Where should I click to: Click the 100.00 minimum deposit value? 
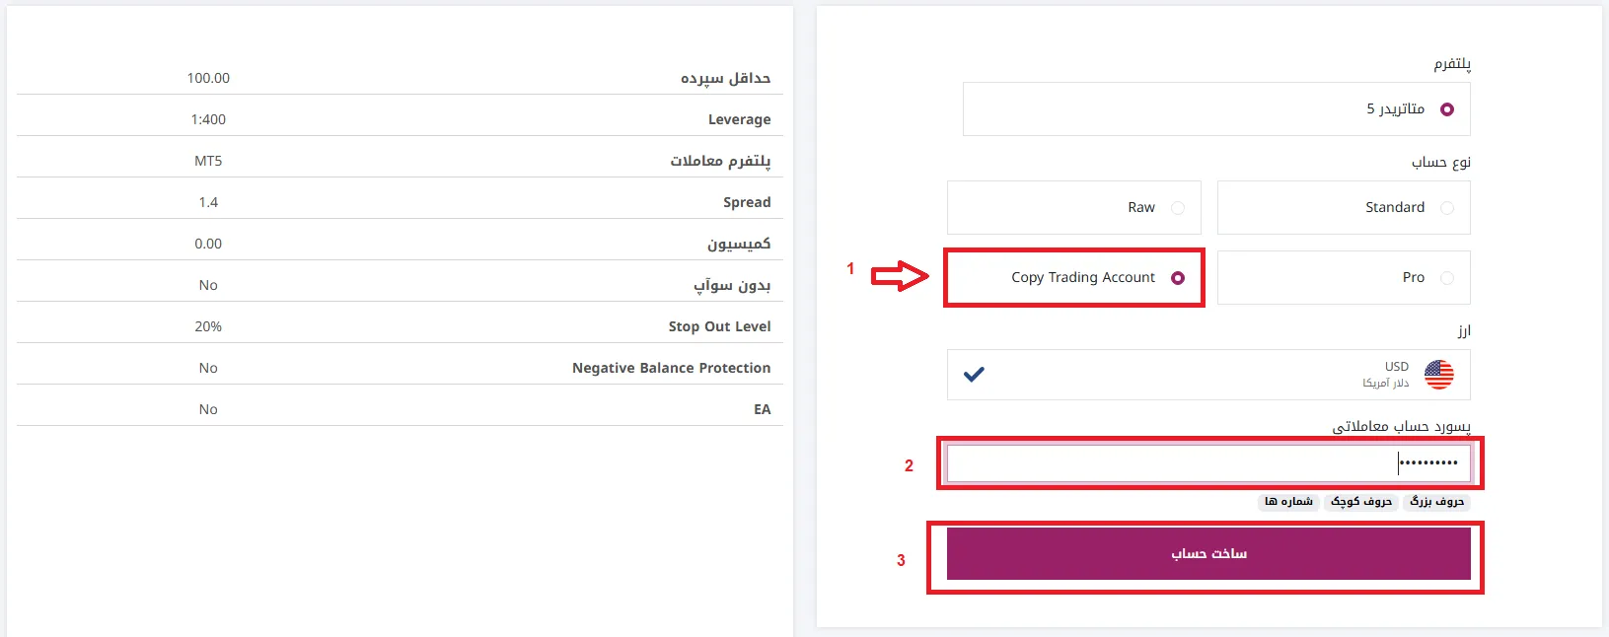point(208,78)
